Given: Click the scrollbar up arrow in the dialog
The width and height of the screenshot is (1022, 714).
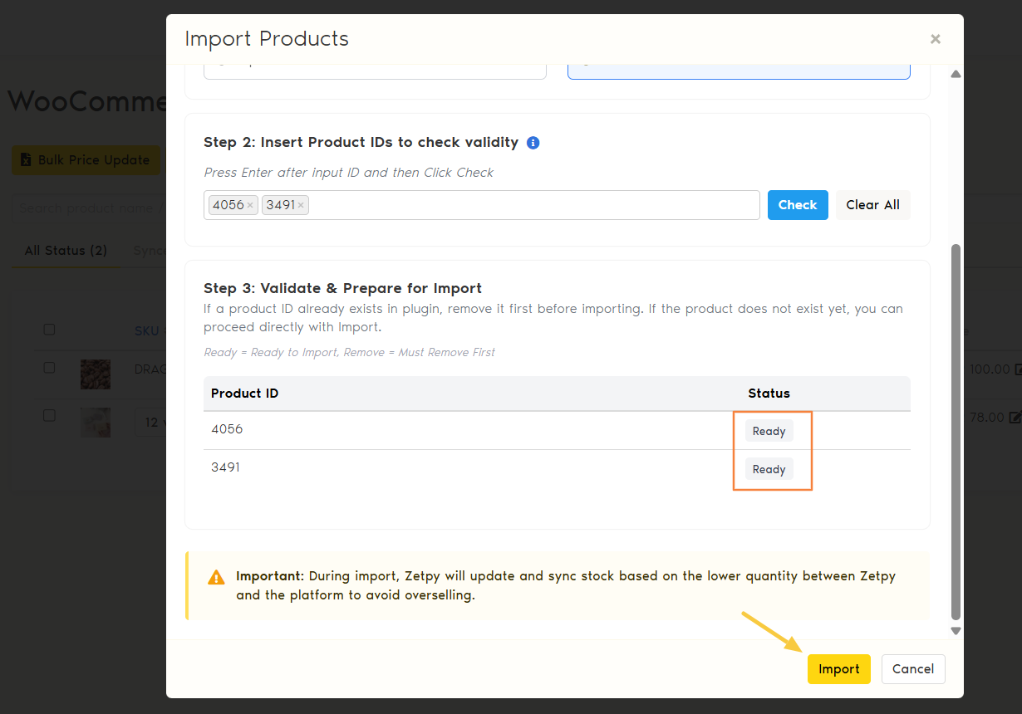Looking at the screenshot, I should pos(956,75).
